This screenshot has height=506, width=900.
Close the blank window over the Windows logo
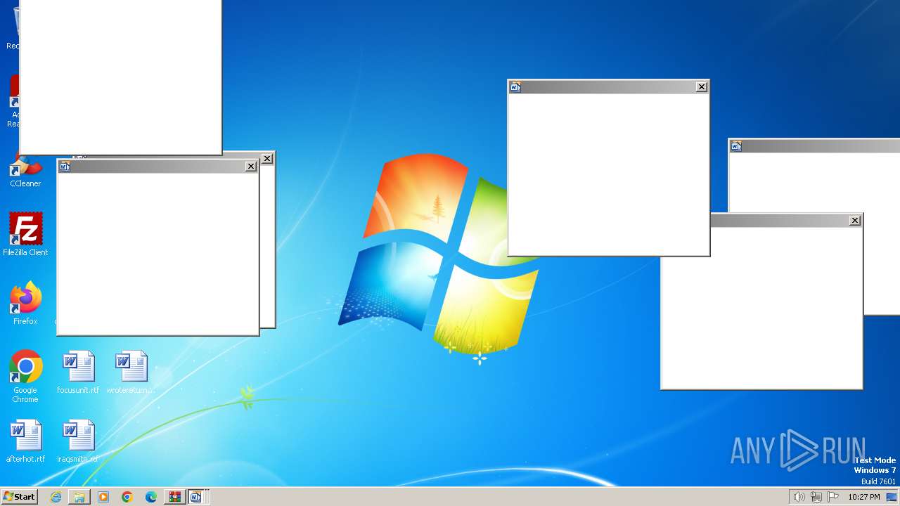coord(702,87)
